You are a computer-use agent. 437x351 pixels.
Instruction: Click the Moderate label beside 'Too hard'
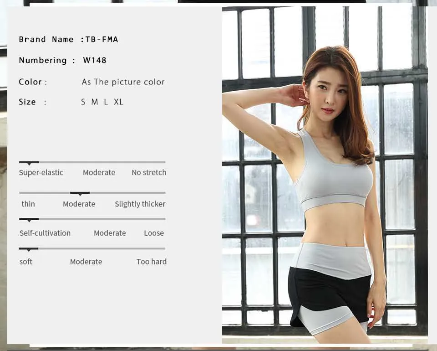click(x=86, y=262)
